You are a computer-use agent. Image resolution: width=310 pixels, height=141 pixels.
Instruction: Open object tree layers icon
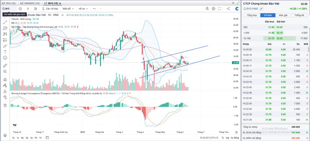(x=5, y=135)
